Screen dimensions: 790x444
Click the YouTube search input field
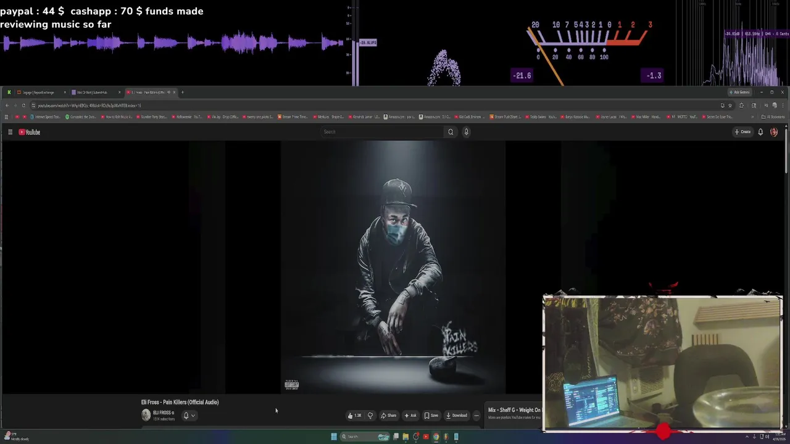tap(382, 131)
